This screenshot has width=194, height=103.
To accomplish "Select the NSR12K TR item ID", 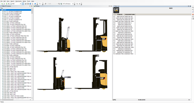I will [x=120, y=29].
